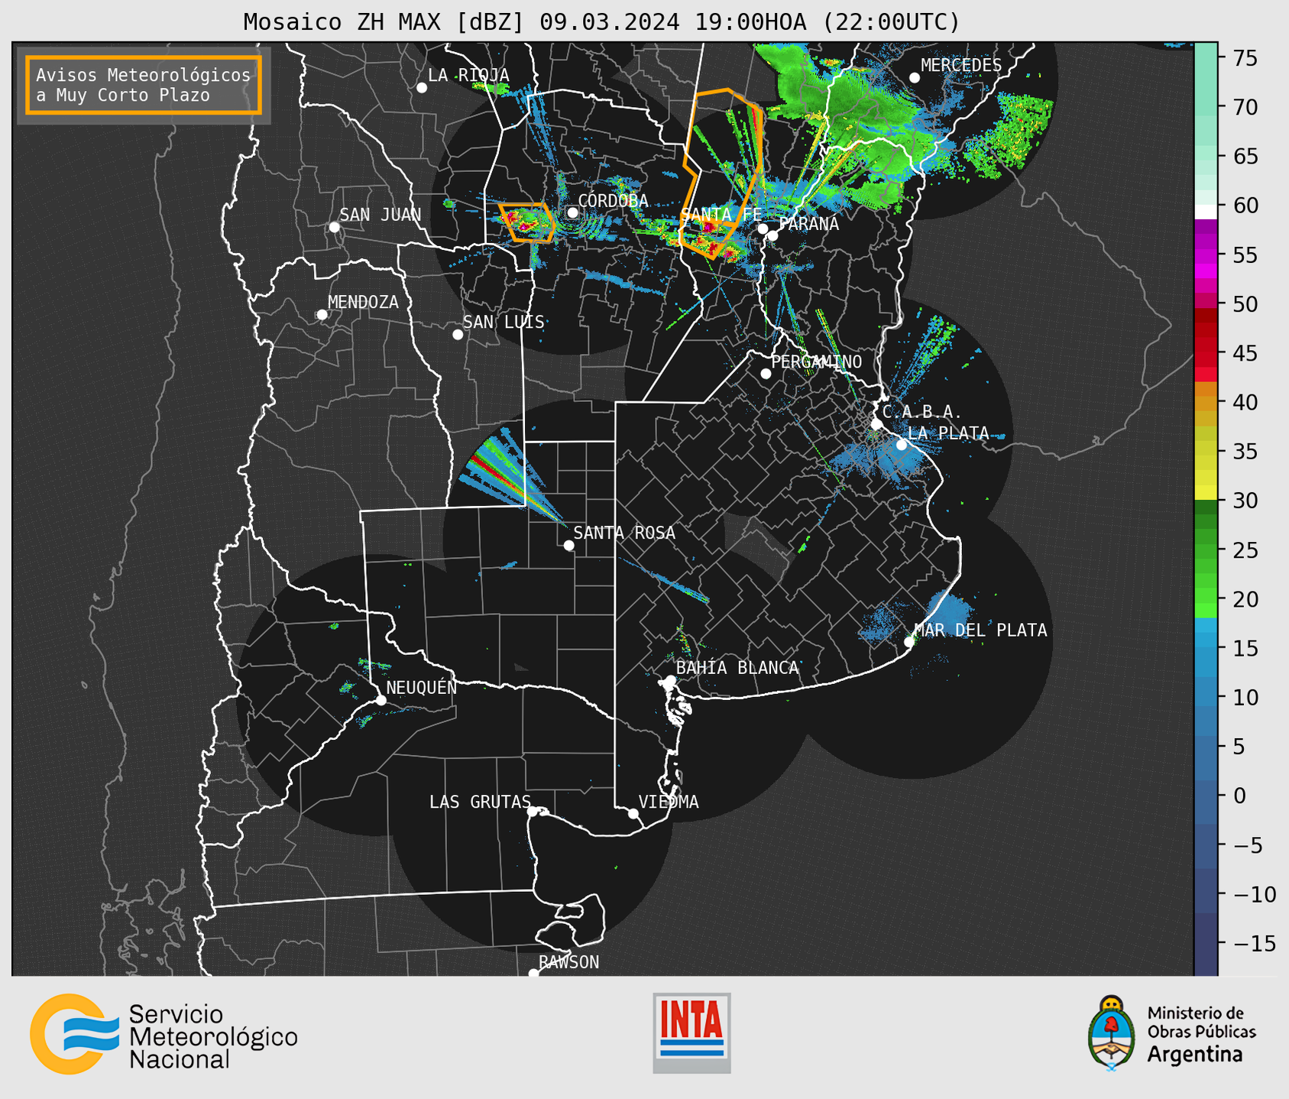This screenshot has width=1289, height=1099.
Task: Click the Bahía Blanca marker dot
Action: [670, 680]
